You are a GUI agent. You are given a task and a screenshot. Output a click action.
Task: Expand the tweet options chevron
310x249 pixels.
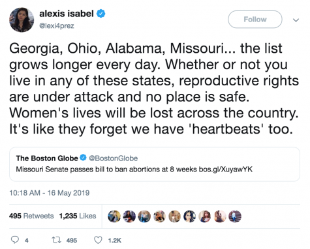coord(296,20)
